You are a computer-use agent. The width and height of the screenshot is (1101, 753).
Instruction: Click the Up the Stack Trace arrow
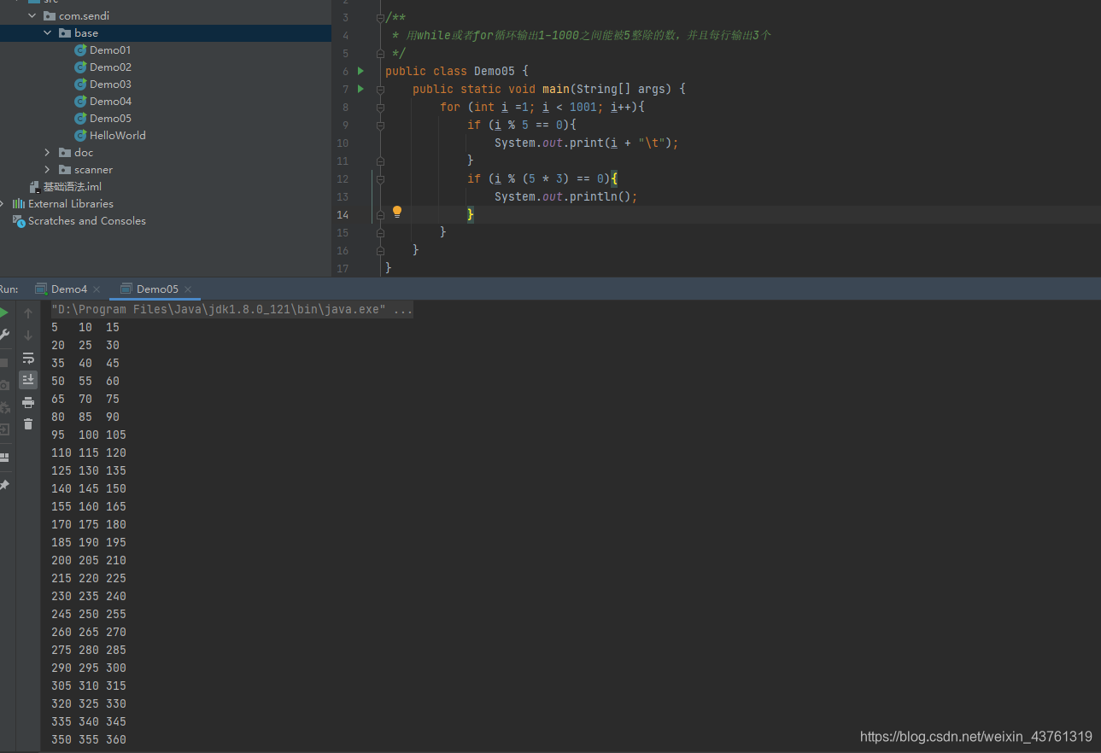click(28, 313)
